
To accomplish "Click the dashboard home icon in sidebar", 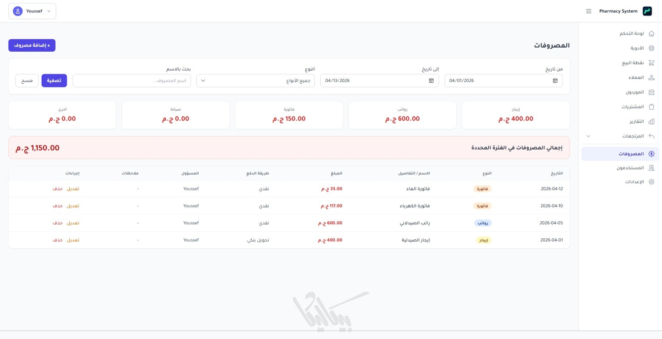I will [651, 34].
